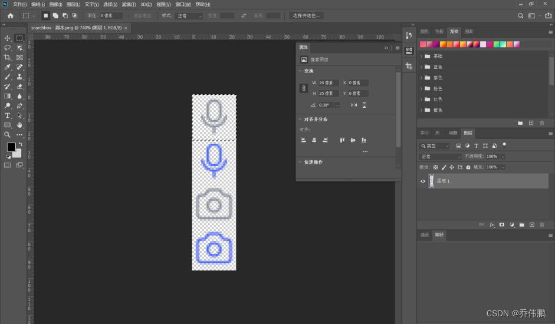The width and height of the screenshot is (555, 324).
Task: Switch to the 通道 tab
Action: click(x=425, y=235)
